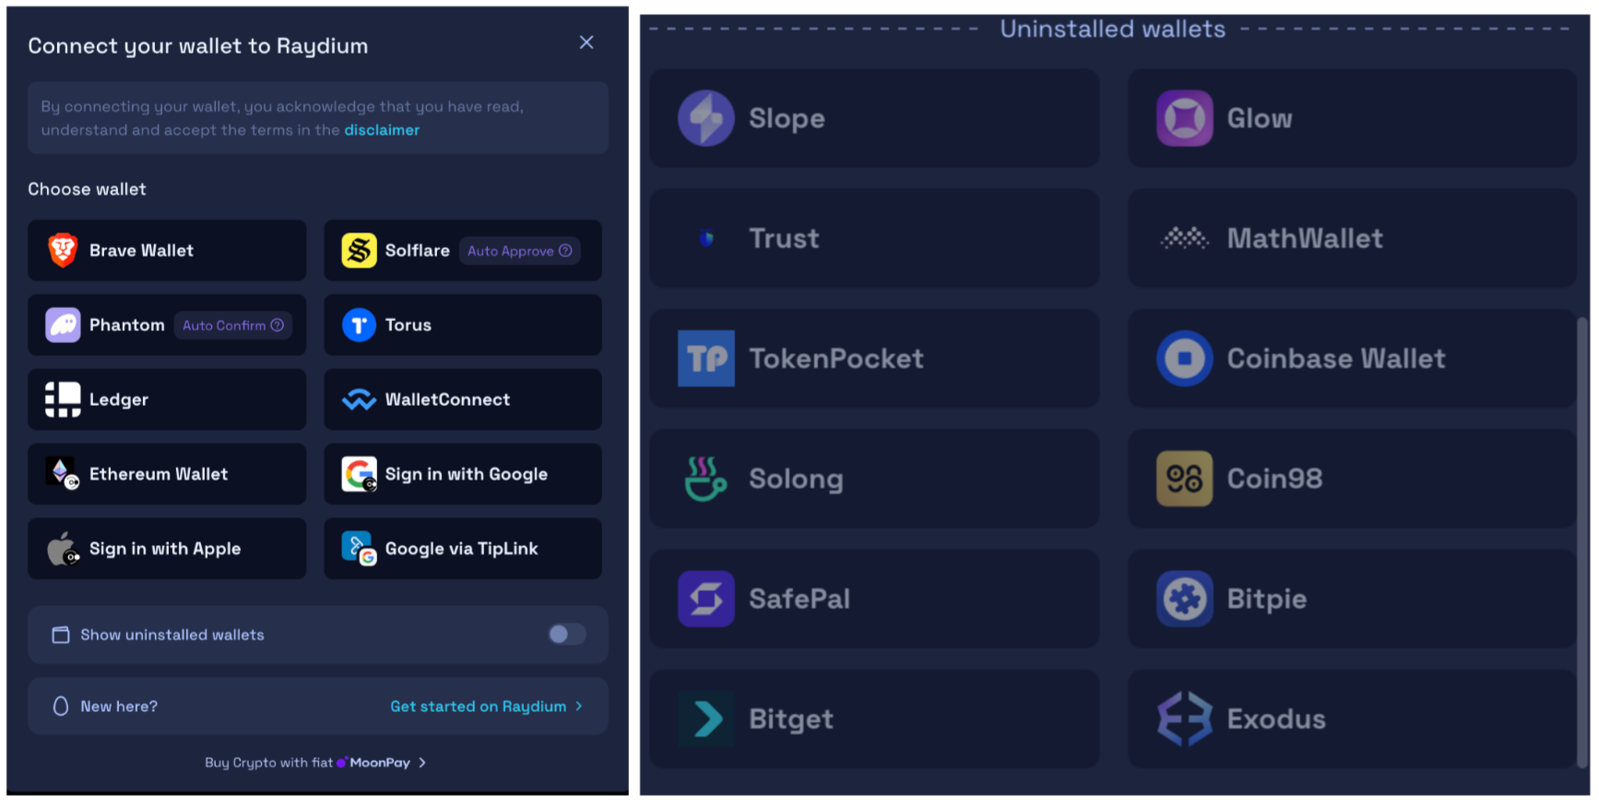Click the Phantom Auto Confirm help badge
This screenshot has width=1599, height=806.
(x=277, y=326)
